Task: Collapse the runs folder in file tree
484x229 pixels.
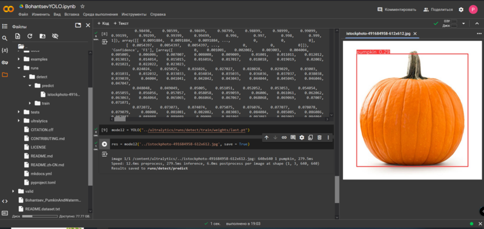Action: [19, 68]
